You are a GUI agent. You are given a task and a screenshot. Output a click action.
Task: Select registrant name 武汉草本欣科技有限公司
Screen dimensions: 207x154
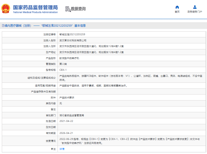(x=73, y=40)
